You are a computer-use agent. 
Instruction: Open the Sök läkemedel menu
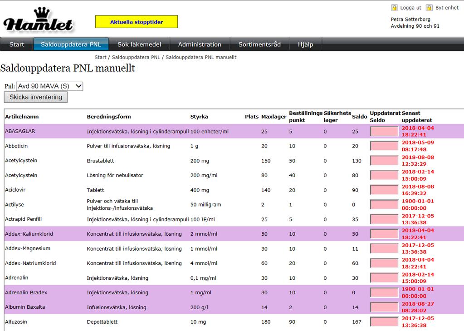click(x=139, y=44)
